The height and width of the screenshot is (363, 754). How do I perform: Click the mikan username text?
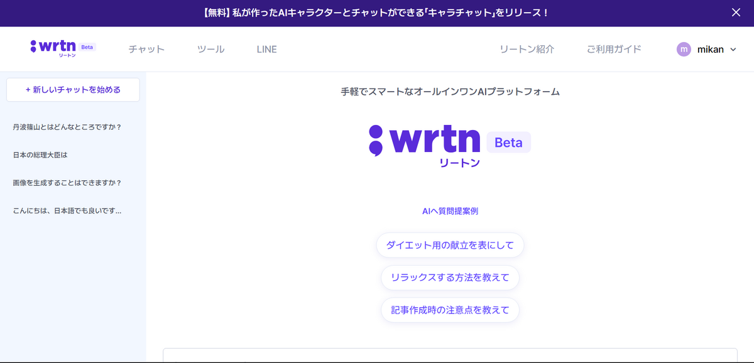[711, 49]
